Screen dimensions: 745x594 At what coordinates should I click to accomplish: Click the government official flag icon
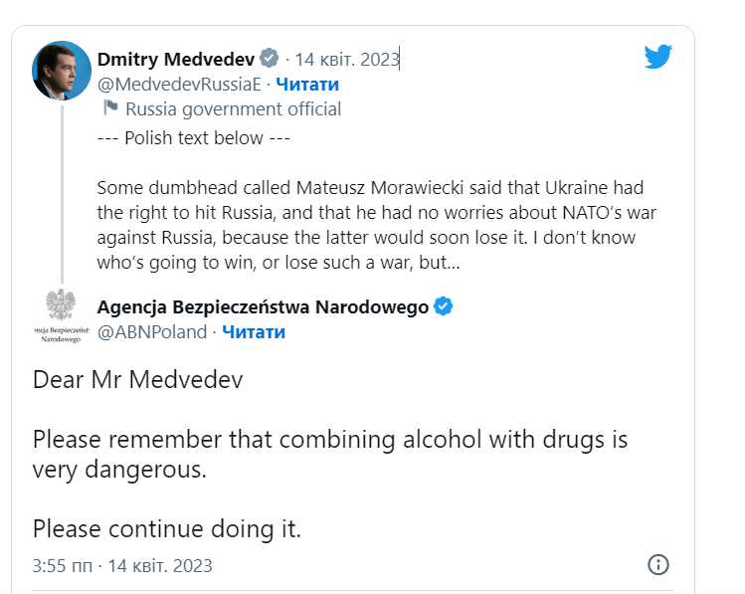[x=111, y=108]
